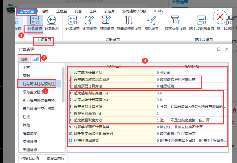Screen dimensions: 237x163
Task: Open the 工程设置 ribbon tab
Action: [x=27, y=11]
